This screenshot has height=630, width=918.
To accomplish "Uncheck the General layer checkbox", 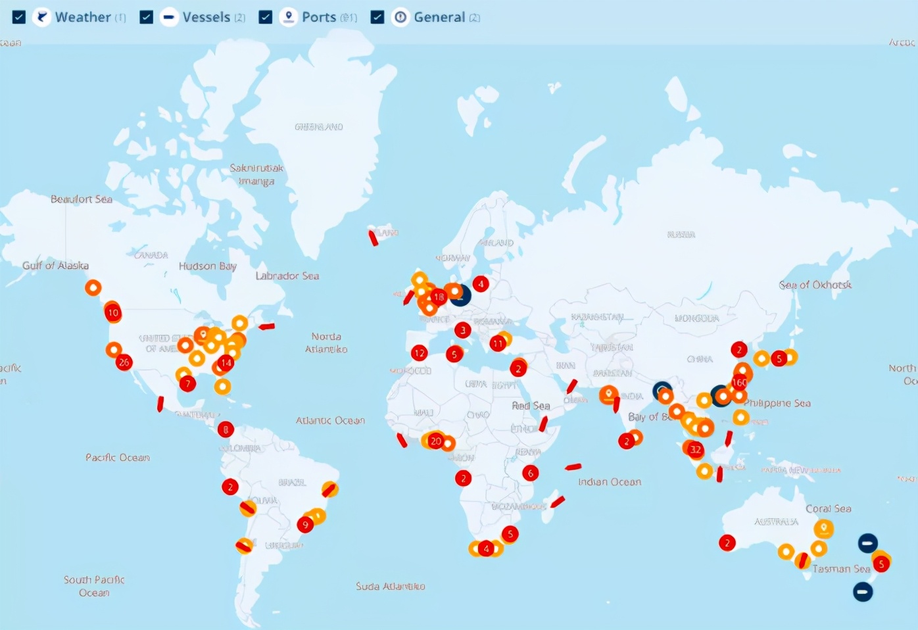I will (377, 17).
